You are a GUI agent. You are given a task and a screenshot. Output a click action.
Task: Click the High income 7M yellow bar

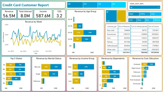(75, 67)
